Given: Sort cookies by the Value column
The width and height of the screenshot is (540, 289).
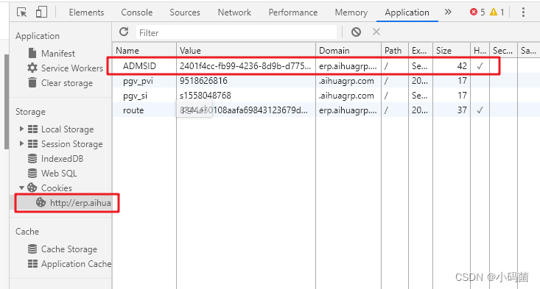Looking at the screenshot, I should pyautogui.click(x=246, y=51).
